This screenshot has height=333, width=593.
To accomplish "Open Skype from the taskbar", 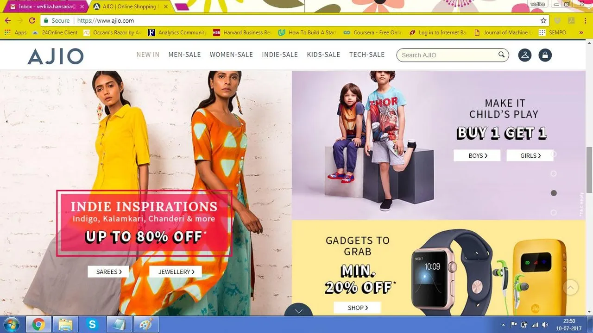I will (x=92, y=325).
